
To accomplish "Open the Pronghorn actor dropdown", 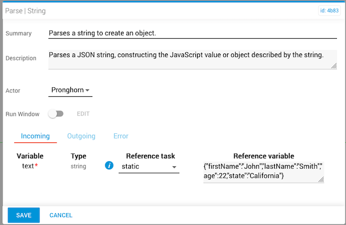I will click(x=70, y=90).
